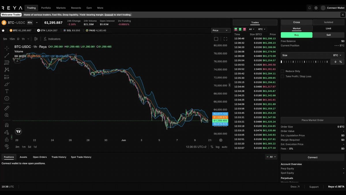Open the Indicators dialog

point(52,39)
